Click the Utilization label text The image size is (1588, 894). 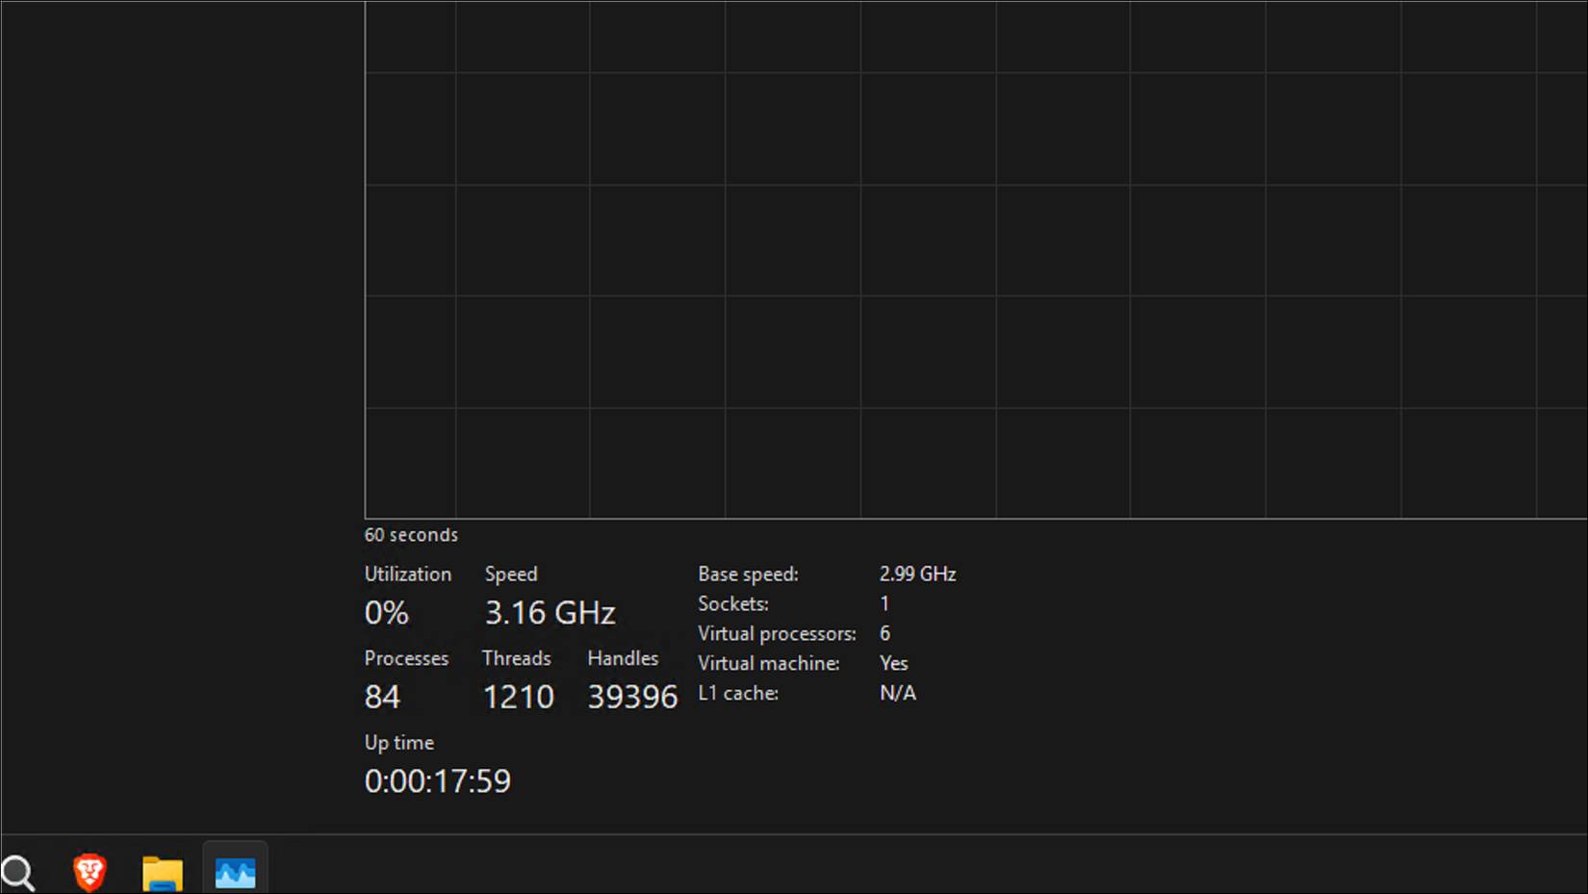pos(407,574)
